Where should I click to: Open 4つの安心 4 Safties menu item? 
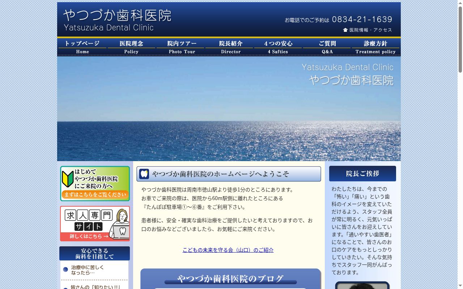coord(278,47)
